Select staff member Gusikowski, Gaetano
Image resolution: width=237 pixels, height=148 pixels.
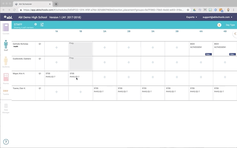click(23, 58)
